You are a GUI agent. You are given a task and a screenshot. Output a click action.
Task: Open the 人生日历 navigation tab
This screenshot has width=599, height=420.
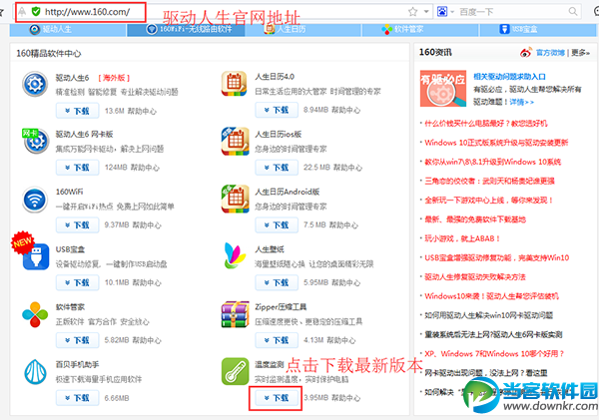click(303, 29)
